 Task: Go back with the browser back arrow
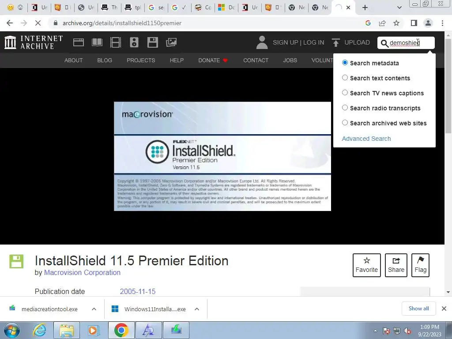(10, 23)
